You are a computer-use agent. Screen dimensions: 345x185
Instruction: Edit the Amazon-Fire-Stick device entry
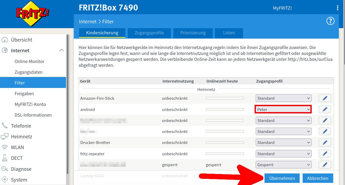[325, 98]
